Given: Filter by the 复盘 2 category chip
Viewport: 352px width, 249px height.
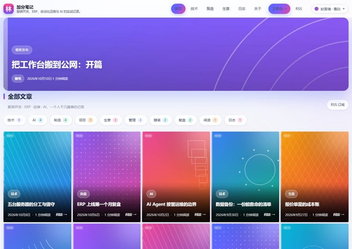Looking at the screenshot, I should (186, 120).
